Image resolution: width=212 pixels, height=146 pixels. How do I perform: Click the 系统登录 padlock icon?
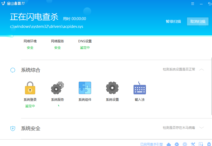30,88
